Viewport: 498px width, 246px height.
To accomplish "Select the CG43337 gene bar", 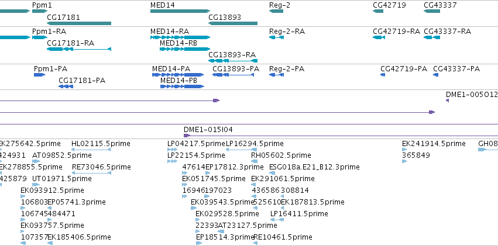I will (432, 11).
